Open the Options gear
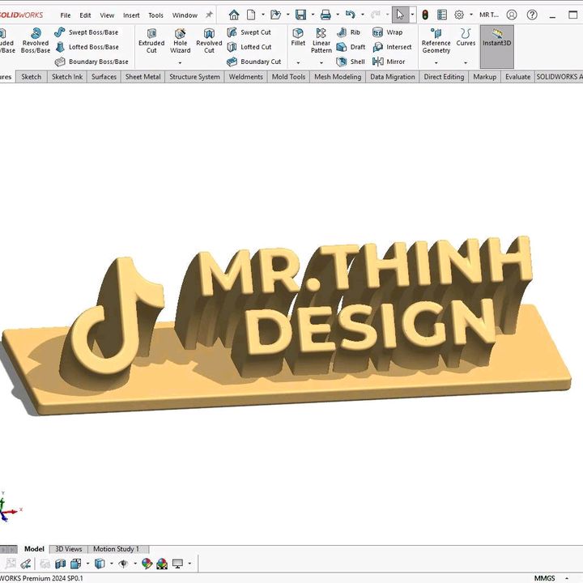Viewport: 583px width, 583px height. (x=459, y=15)
